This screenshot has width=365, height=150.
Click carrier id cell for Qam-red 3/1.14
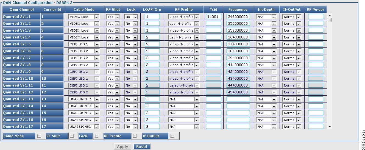[52, 106]
